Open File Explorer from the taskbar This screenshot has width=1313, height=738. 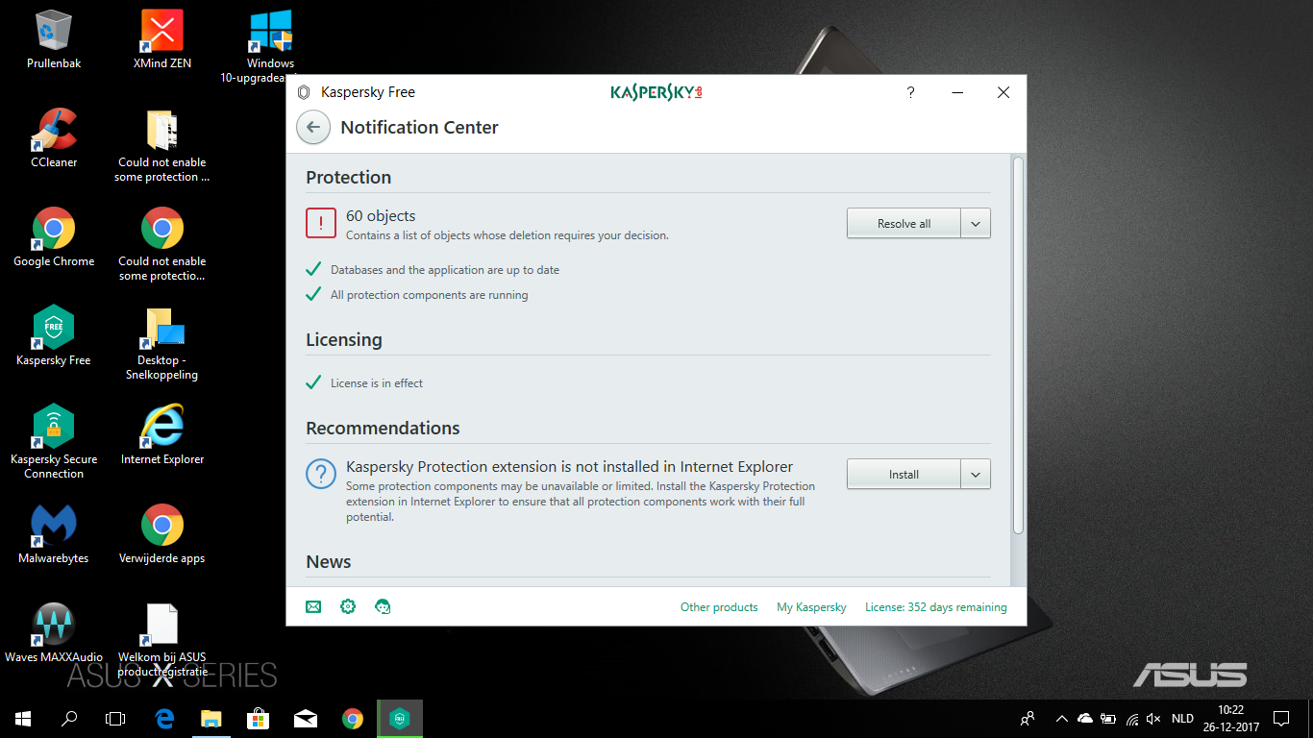[211, 718]
